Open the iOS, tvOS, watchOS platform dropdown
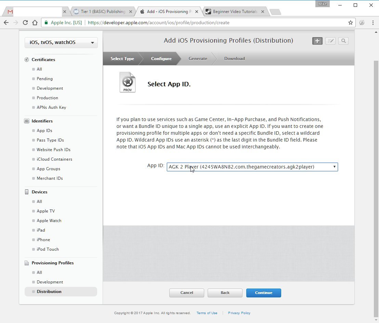The height and width of the screenshot is (323, 379). pos(61,42)
